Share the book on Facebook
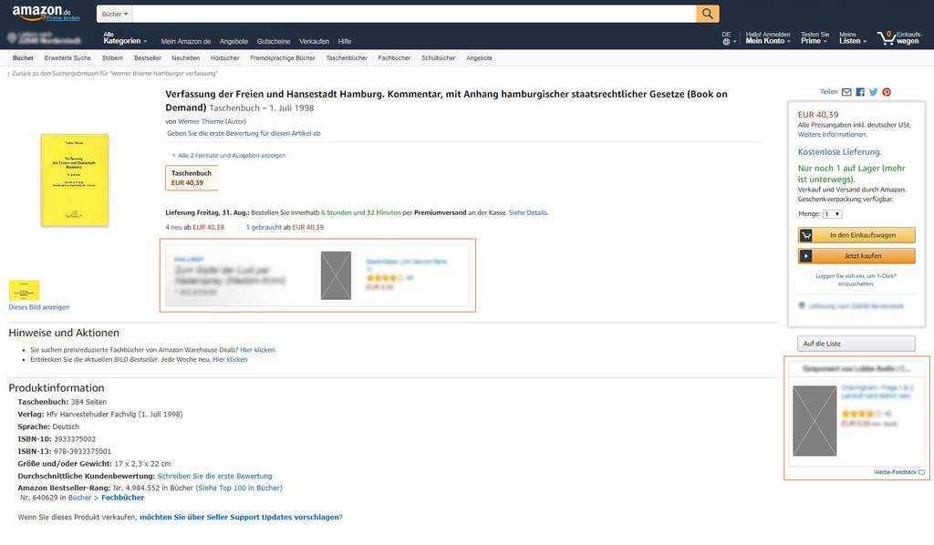 coord(860,92)
